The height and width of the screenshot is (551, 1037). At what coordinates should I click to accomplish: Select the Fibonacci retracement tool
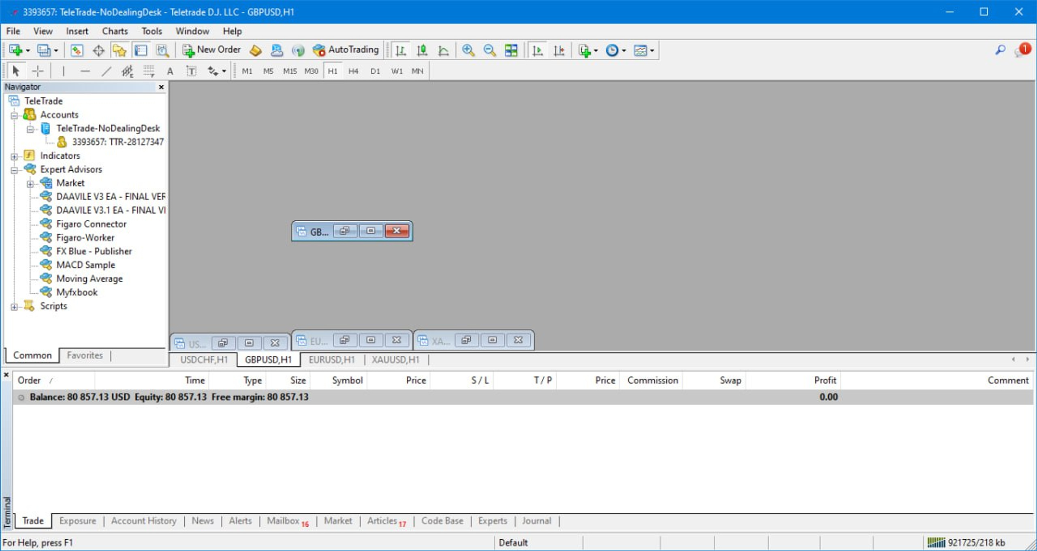pyautogui.click(x=149, y=71)
